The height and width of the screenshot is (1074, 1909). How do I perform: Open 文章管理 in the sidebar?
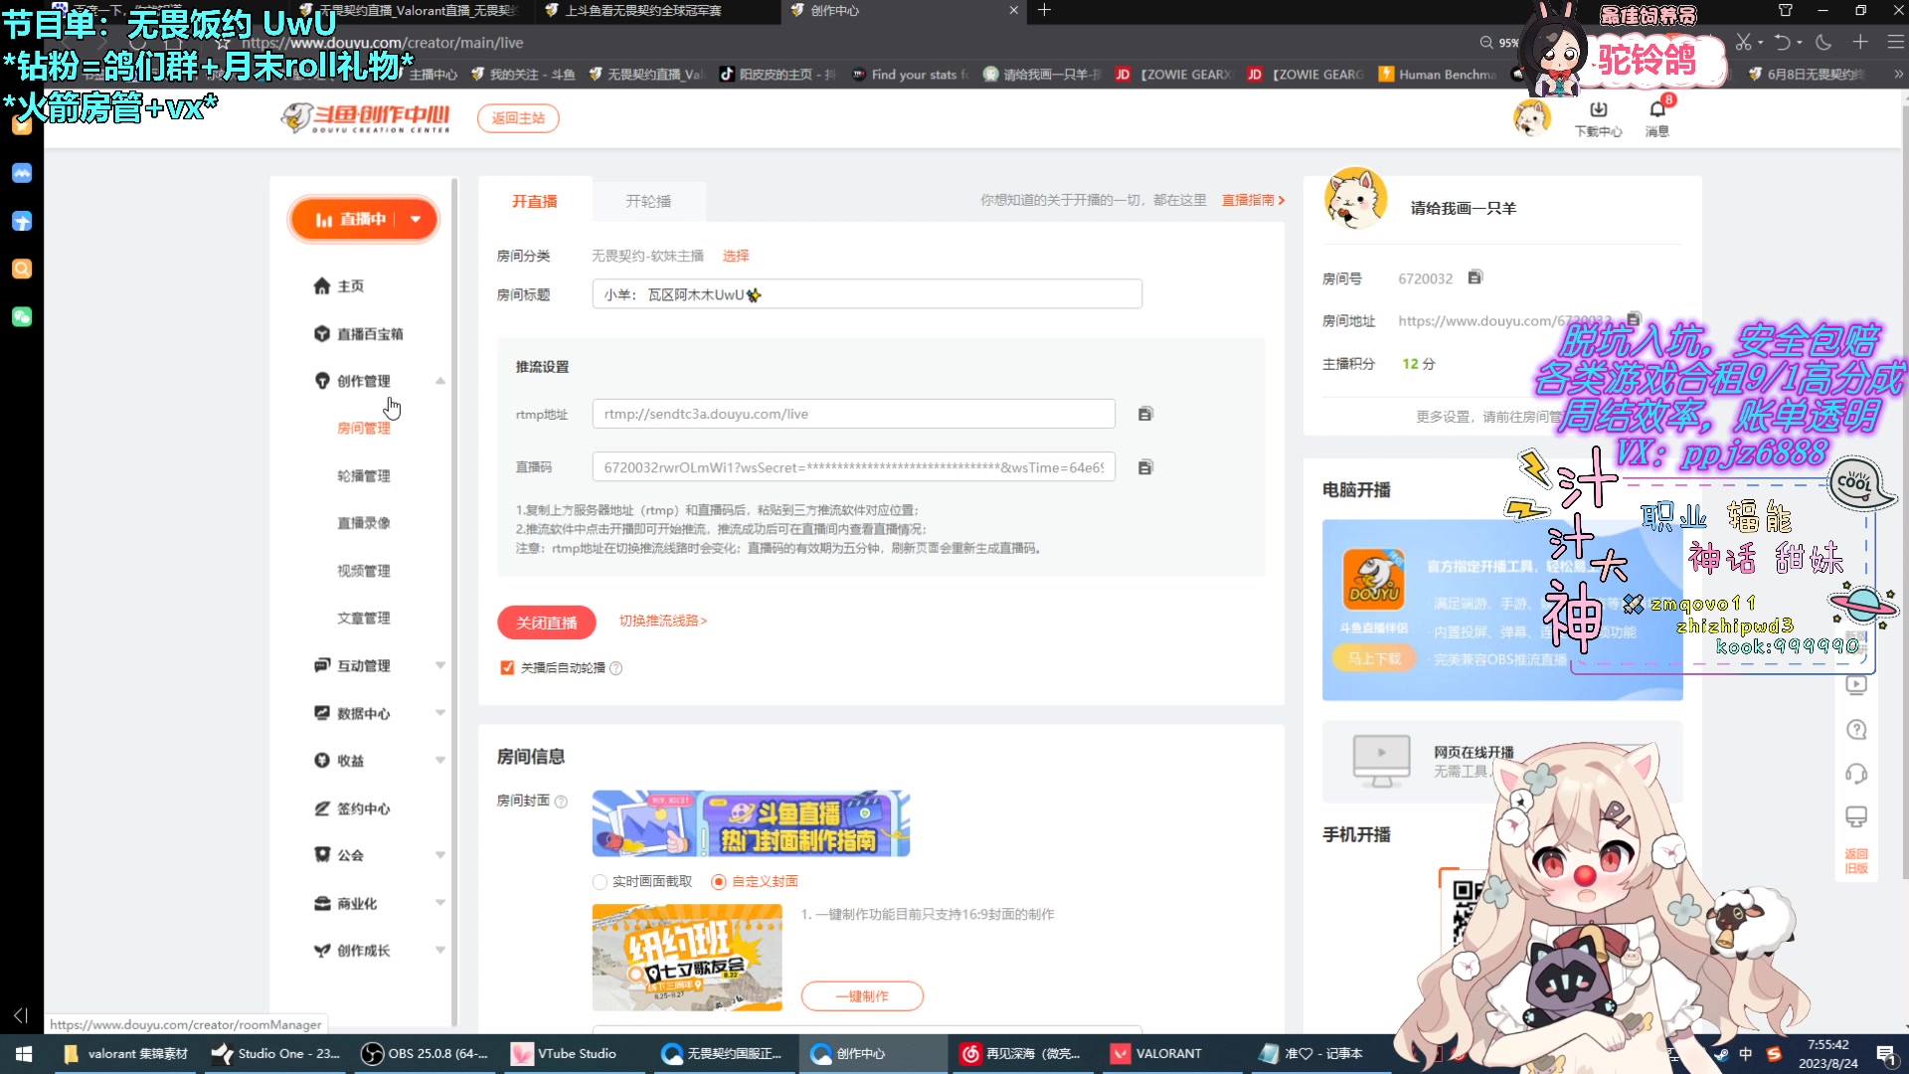tap(364, 619)
